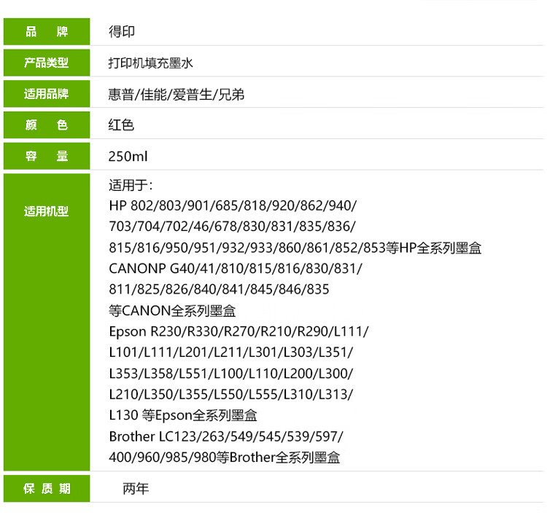Click the 适用机型 label cell
This screenshot has height=515, width=547.
click(47, 322)
